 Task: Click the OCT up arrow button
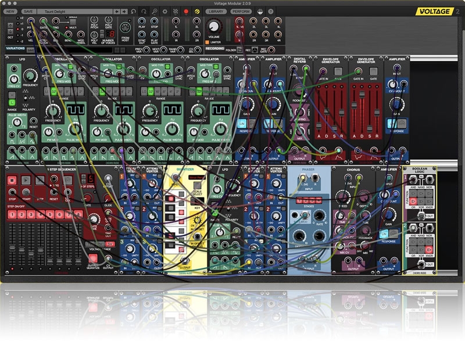click(x=10, y=26)
